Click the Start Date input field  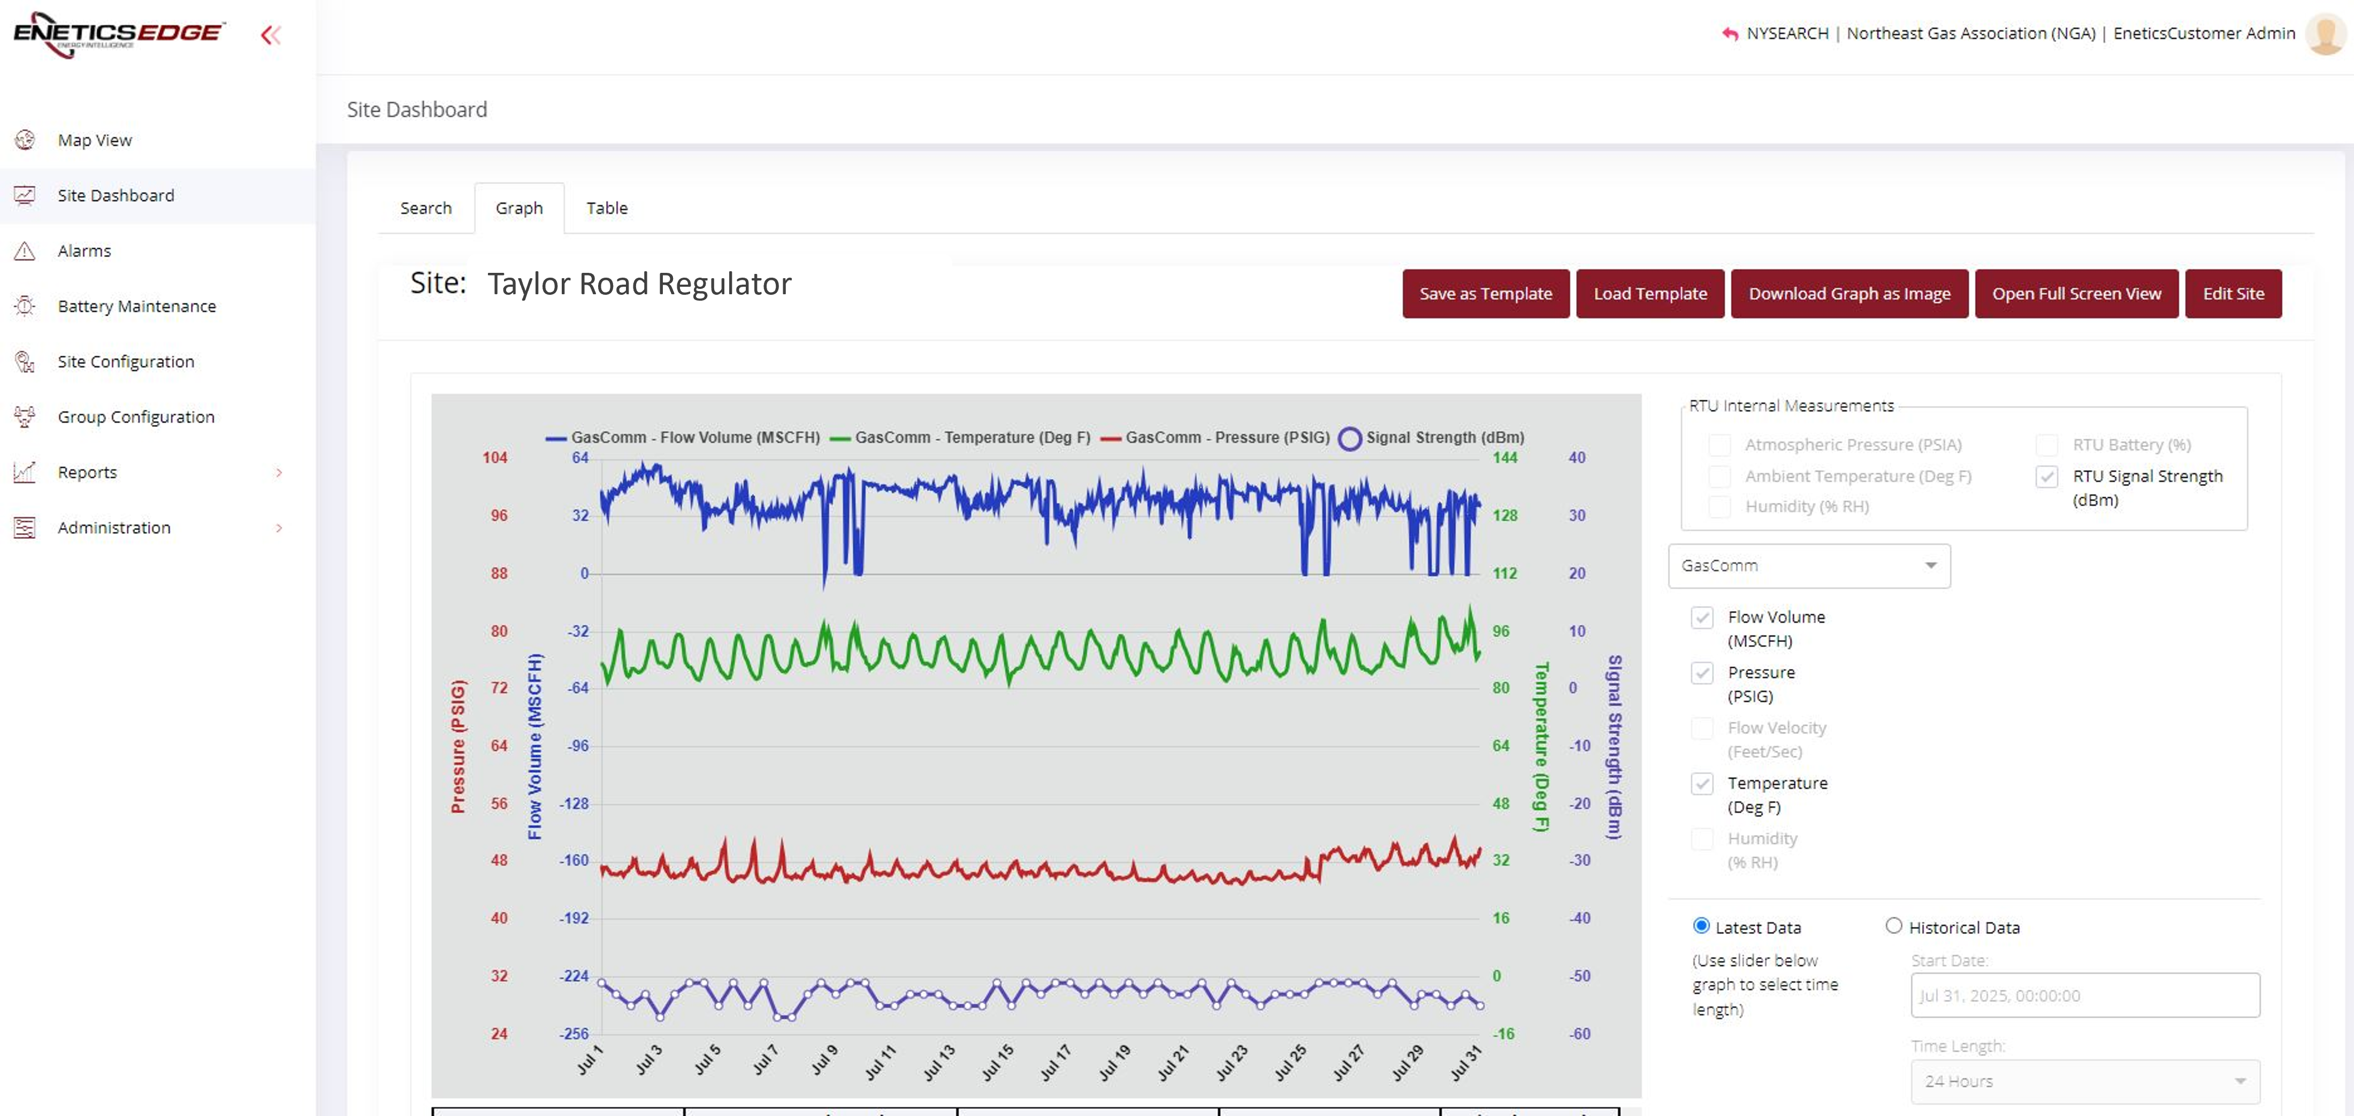pos(2084,995)
